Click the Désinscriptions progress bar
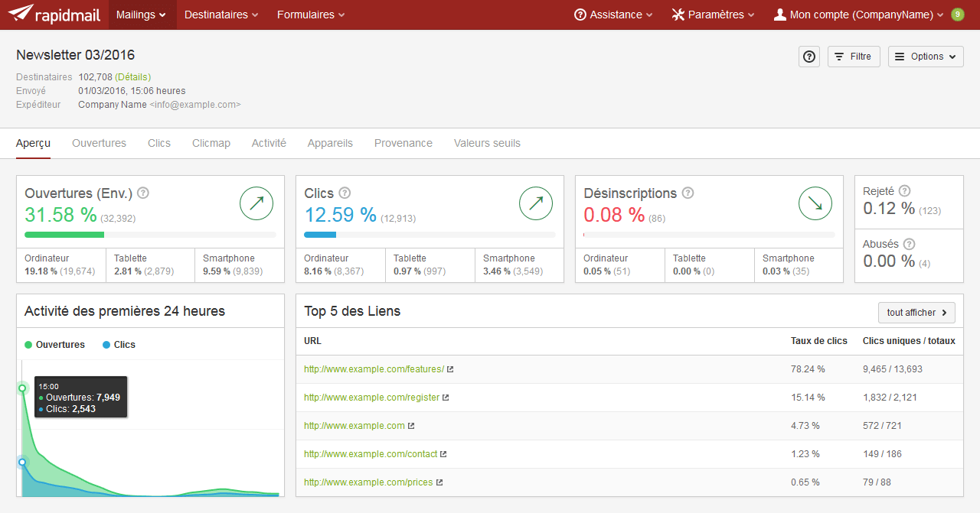980x513 pixels. 709,235
